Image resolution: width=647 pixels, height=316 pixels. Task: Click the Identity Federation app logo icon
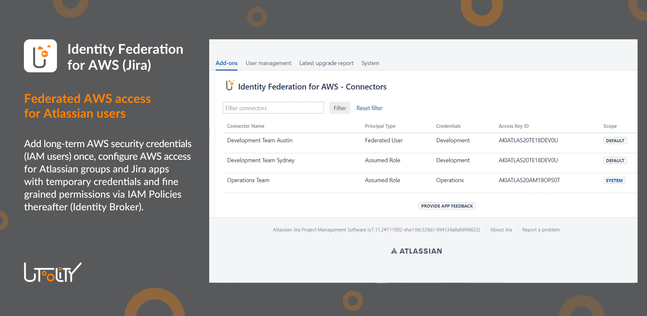[40, 56]
